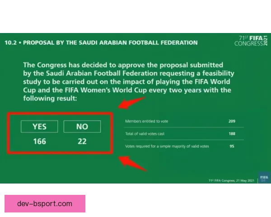
Task: Select the 22 NO vote count
Action: pos(82,142)
